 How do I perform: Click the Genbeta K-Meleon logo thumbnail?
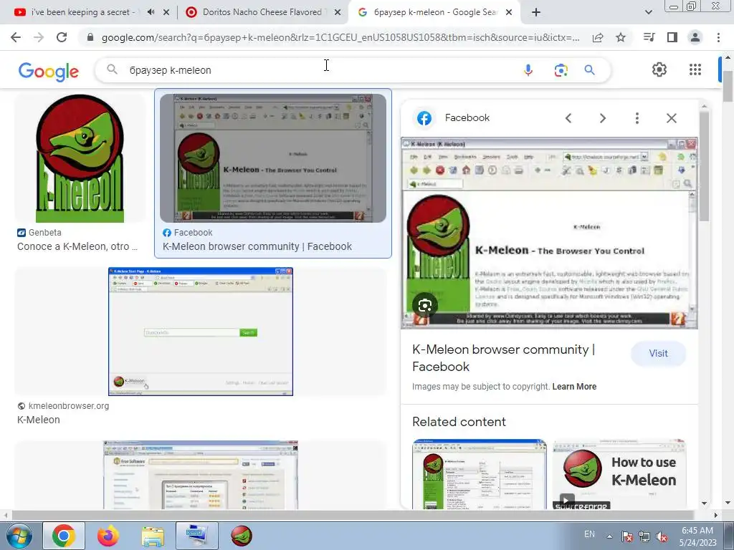click(x=80, y=158)
